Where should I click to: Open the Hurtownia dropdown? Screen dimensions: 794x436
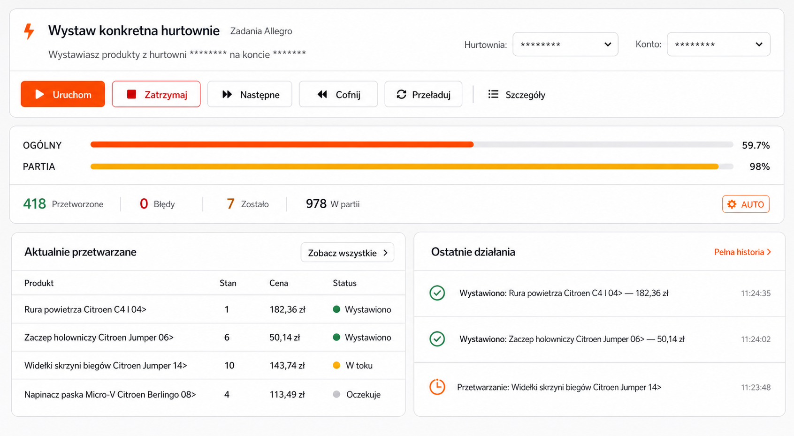565,45
